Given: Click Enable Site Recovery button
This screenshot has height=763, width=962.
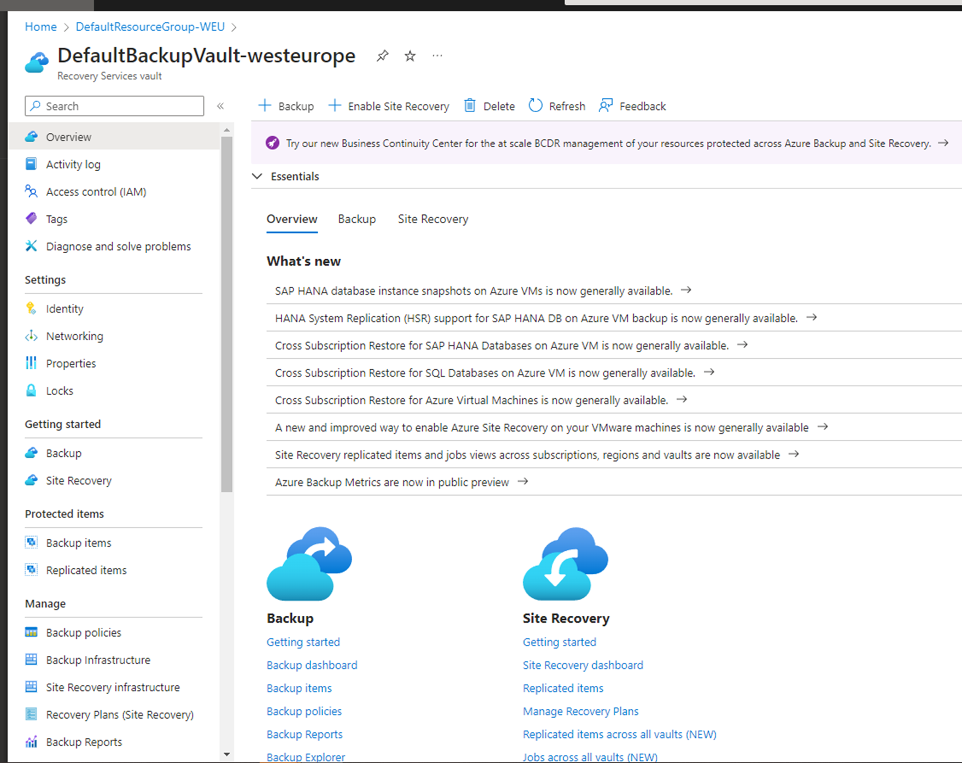Looking at the screenshot, I should [389, 106].
